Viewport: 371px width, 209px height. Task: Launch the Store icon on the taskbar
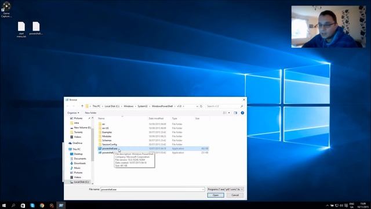click(23, 206)
